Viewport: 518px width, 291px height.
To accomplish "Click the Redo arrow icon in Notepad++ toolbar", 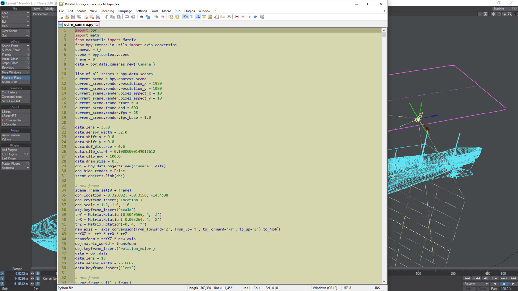I will (133, 17).
